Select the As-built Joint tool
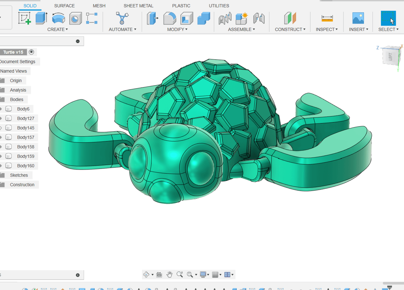The width and height of the screenshot is (404, 290). tap(259, 18)
